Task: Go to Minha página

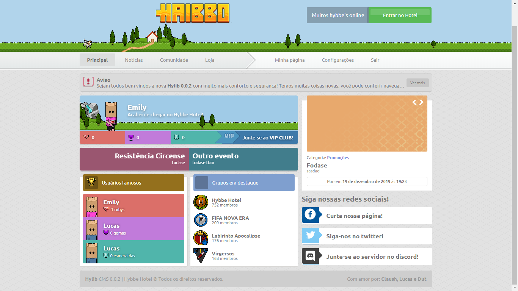Action: (290, 60)
